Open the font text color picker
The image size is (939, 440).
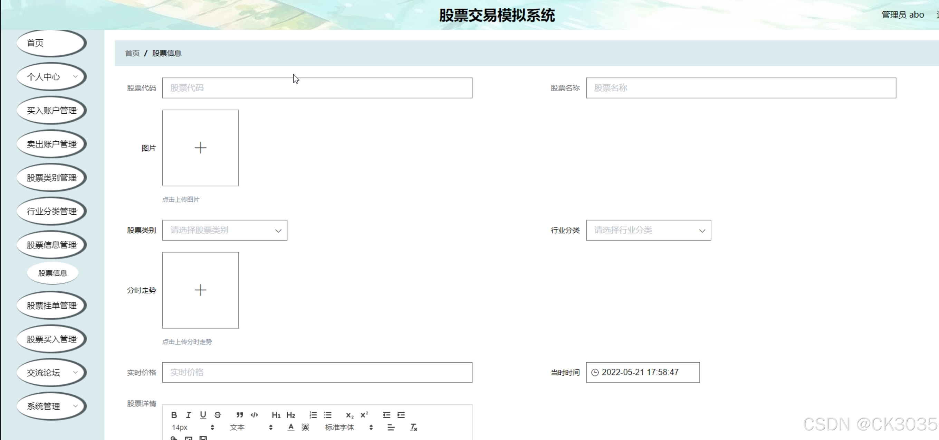(x=290, y=427)
